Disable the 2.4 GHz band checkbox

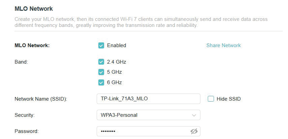pyautogui.click(x=101, y=62)
